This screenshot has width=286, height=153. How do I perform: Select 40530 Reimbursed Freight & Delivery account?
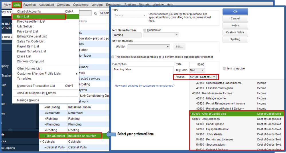pyautogui.click(x=236, y=109)
